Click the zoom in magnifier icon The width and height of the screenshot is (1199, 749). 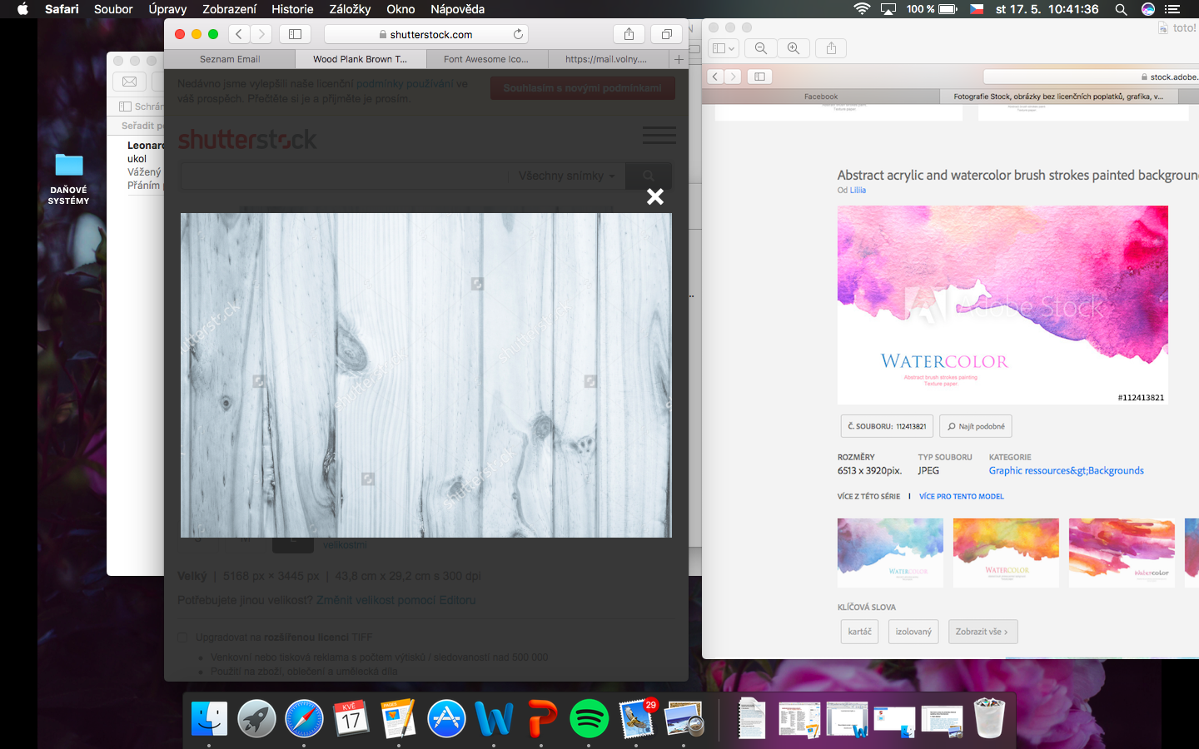click(x=794, y=48)
